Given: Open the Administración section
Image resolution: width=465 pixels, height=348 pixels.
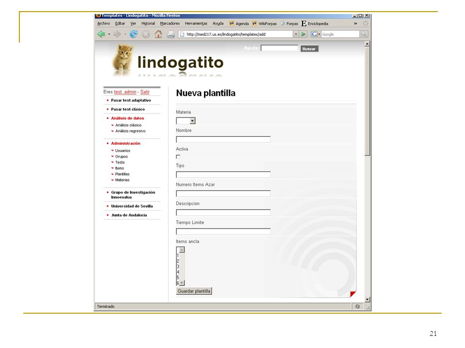Looking at the screenshot, I should [125, 143].
